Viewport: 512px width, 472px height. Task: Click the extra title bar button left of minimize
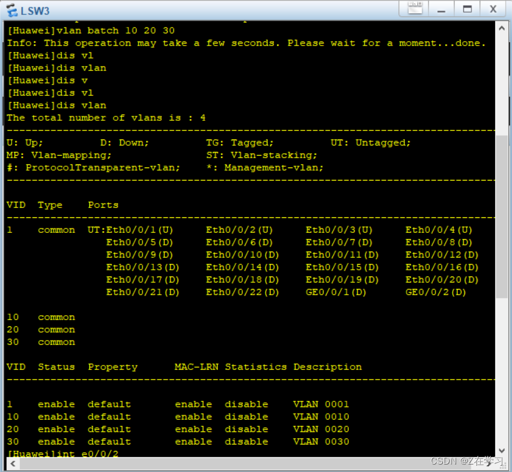[415, 9]
